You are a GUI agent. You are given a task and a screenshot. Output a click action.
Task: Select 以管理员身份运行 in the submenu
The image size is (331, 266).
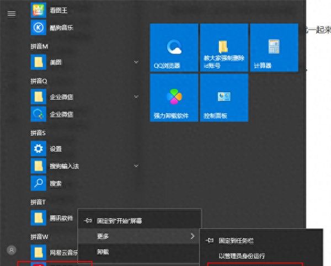261,256
